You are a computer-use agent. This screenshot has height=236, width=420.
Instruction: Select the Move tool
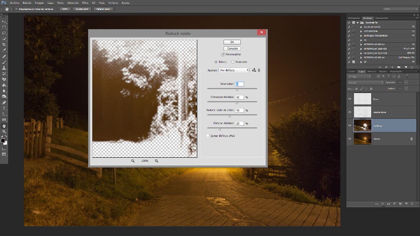pyautogui.click(x=4, y=22)
